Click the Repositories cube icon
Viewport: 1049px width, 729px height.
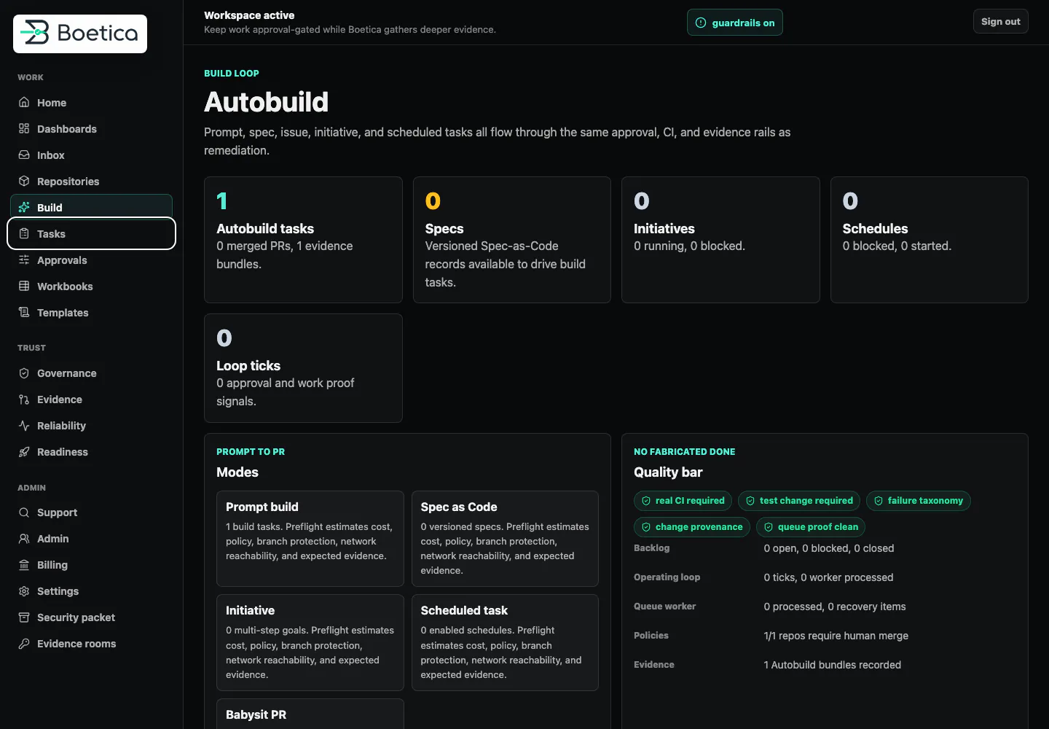pos(24,182)
